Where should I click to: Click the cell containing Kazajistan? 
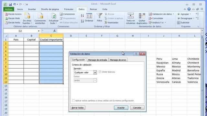(164, 63)
